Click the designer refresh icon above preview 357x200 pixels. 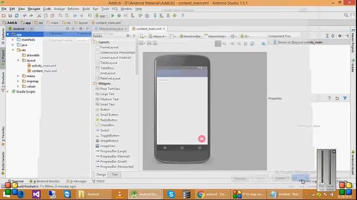point(252,43)
